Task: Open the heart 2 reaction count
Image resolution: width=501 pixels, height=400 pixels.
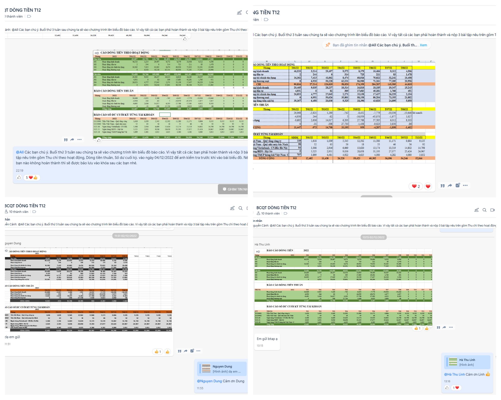Action: point(416,186)
